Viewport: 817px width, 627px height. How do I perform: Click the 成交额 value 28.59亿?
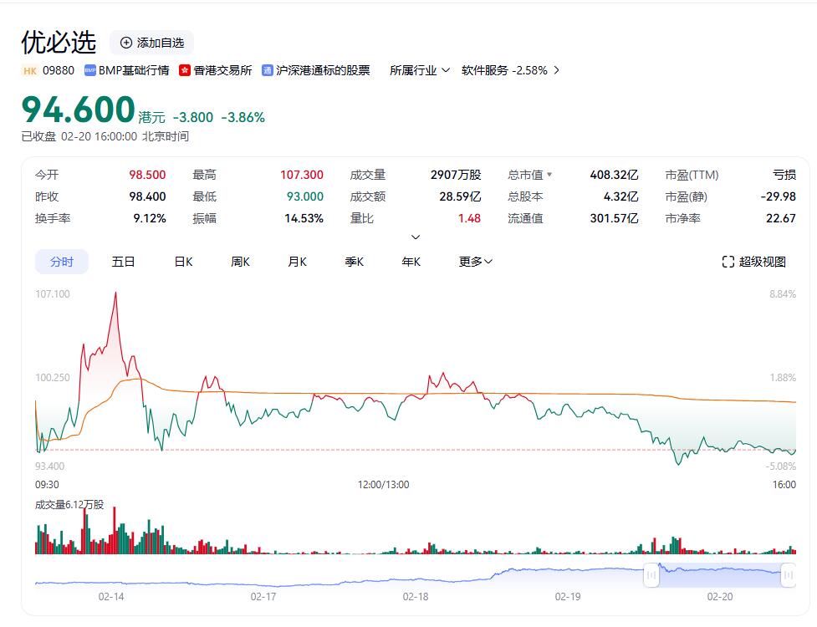(x=460, y=196)
